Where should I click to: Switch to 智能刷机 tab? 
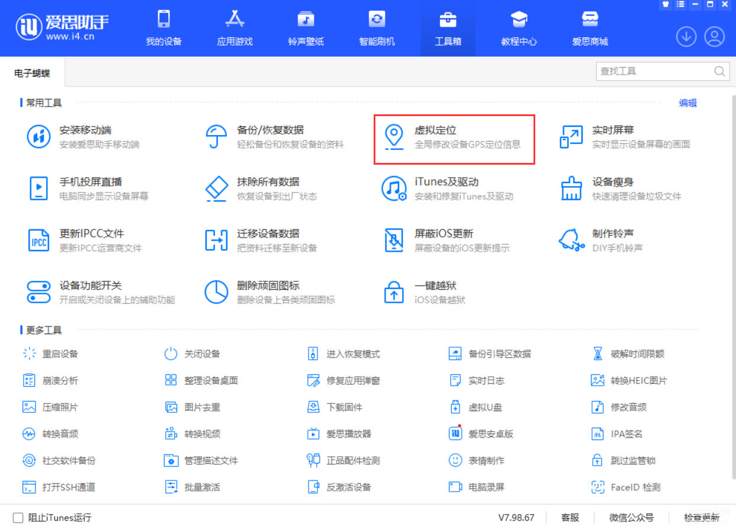coord(377,28)
